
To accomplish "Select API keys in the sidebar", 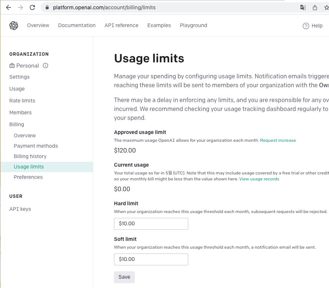I will point(20,209).
